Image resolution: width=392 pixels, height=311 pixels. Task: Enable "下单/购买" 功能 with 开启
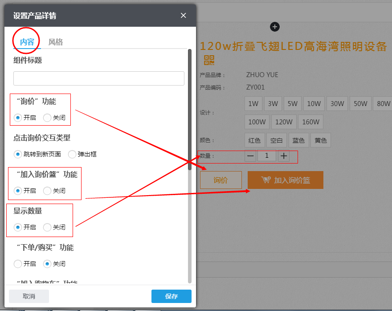(x=18, y=264)
